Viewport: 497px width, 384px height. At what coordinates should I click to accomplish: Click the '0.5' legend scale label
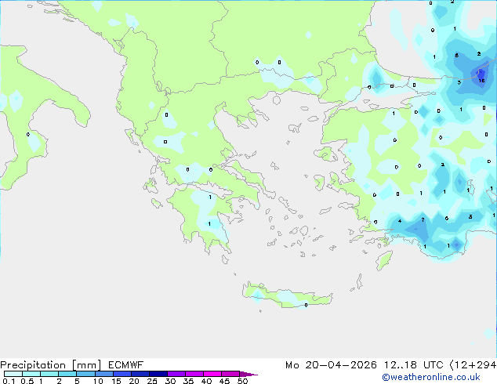tap(27, 381)
